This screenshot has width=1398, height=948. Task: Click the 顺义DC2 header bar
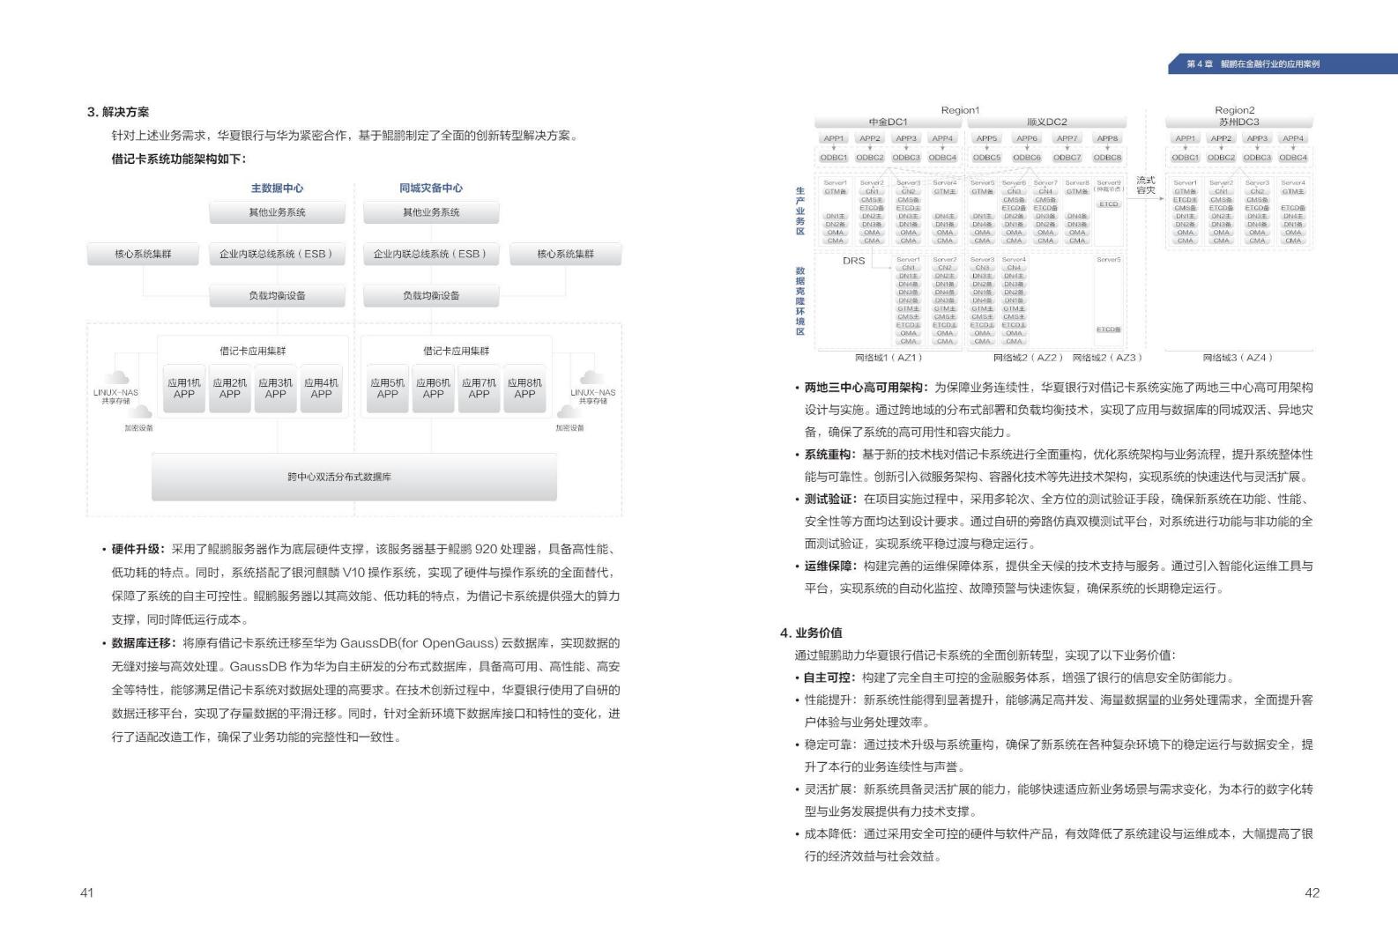[1047, 122]
